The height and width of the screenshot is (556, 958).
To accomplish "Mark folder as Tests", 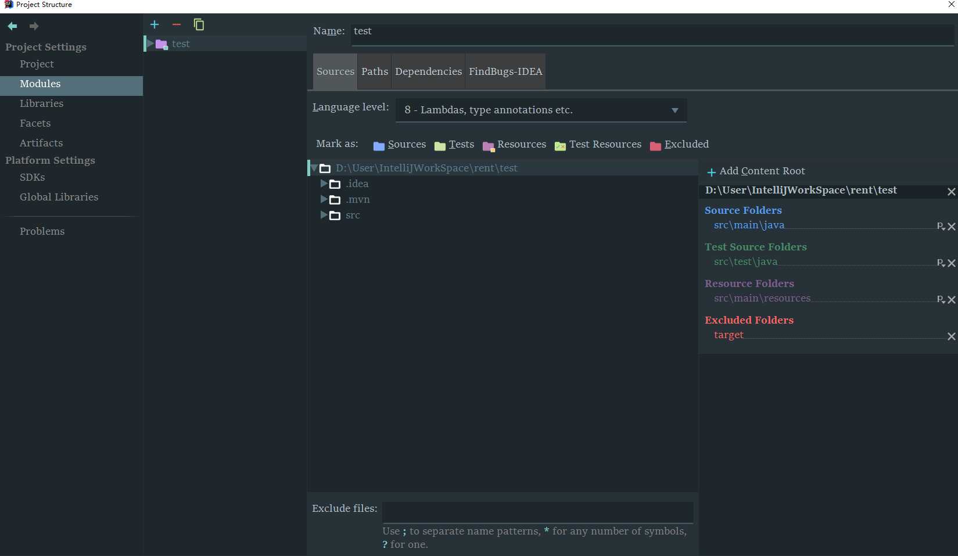I will [454, 145].
